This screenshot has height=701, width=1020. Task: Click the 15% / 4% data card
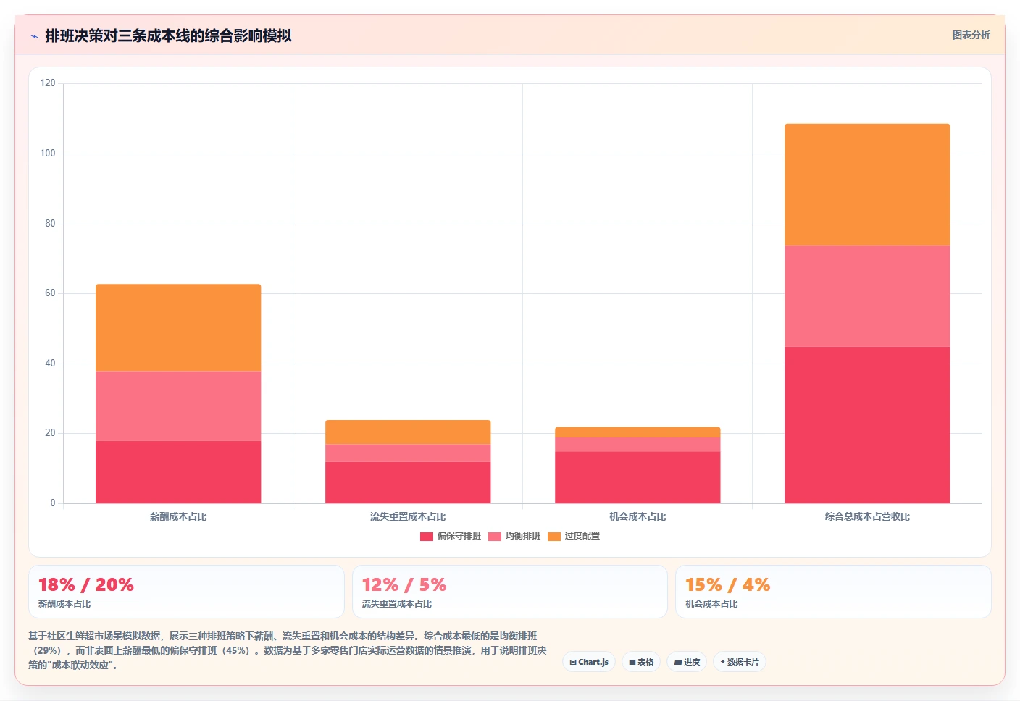[x=833, y=592]
